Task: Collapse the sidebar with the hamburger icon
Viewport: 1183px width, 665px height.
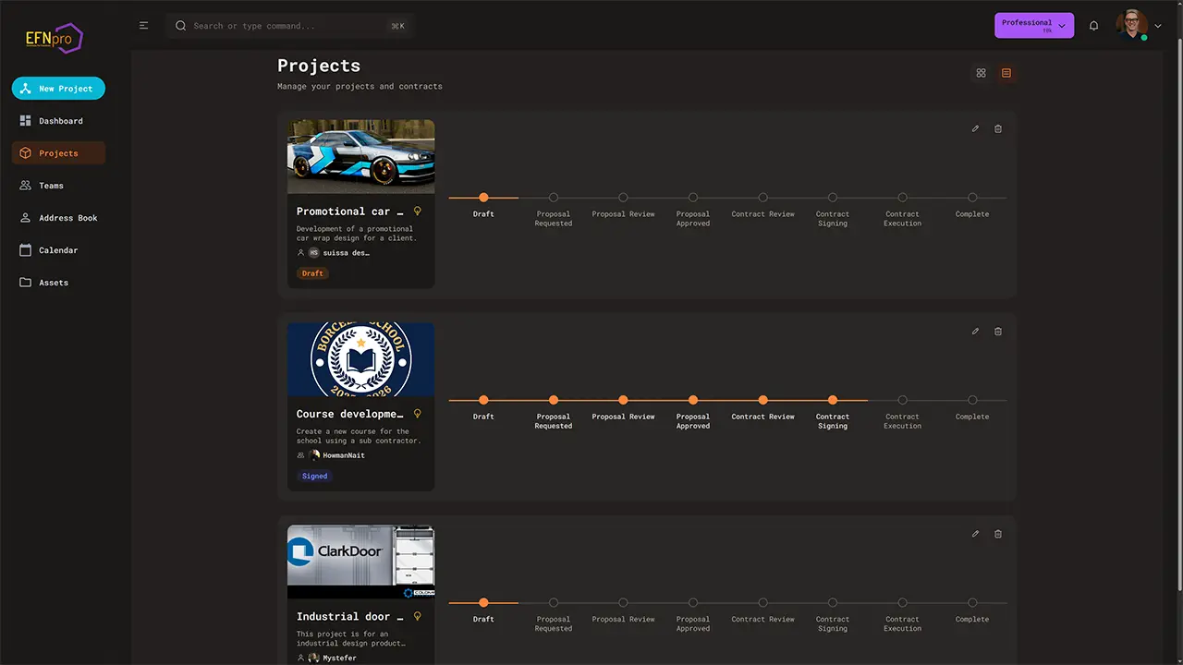Action: coord(143,26)
